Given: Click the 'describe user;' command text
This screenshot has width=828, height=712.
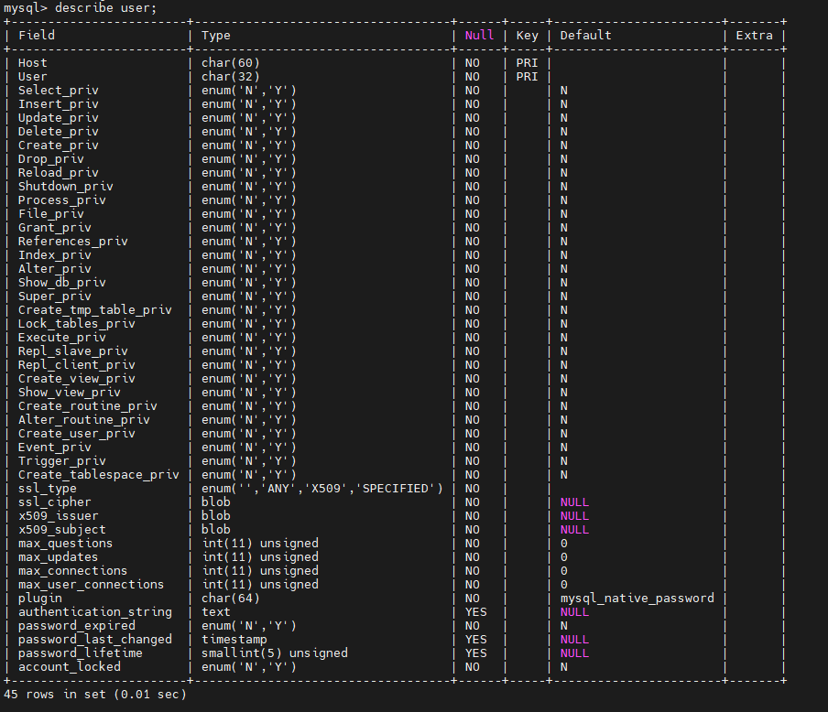Looking at the screenshot, I should point(105,8).
